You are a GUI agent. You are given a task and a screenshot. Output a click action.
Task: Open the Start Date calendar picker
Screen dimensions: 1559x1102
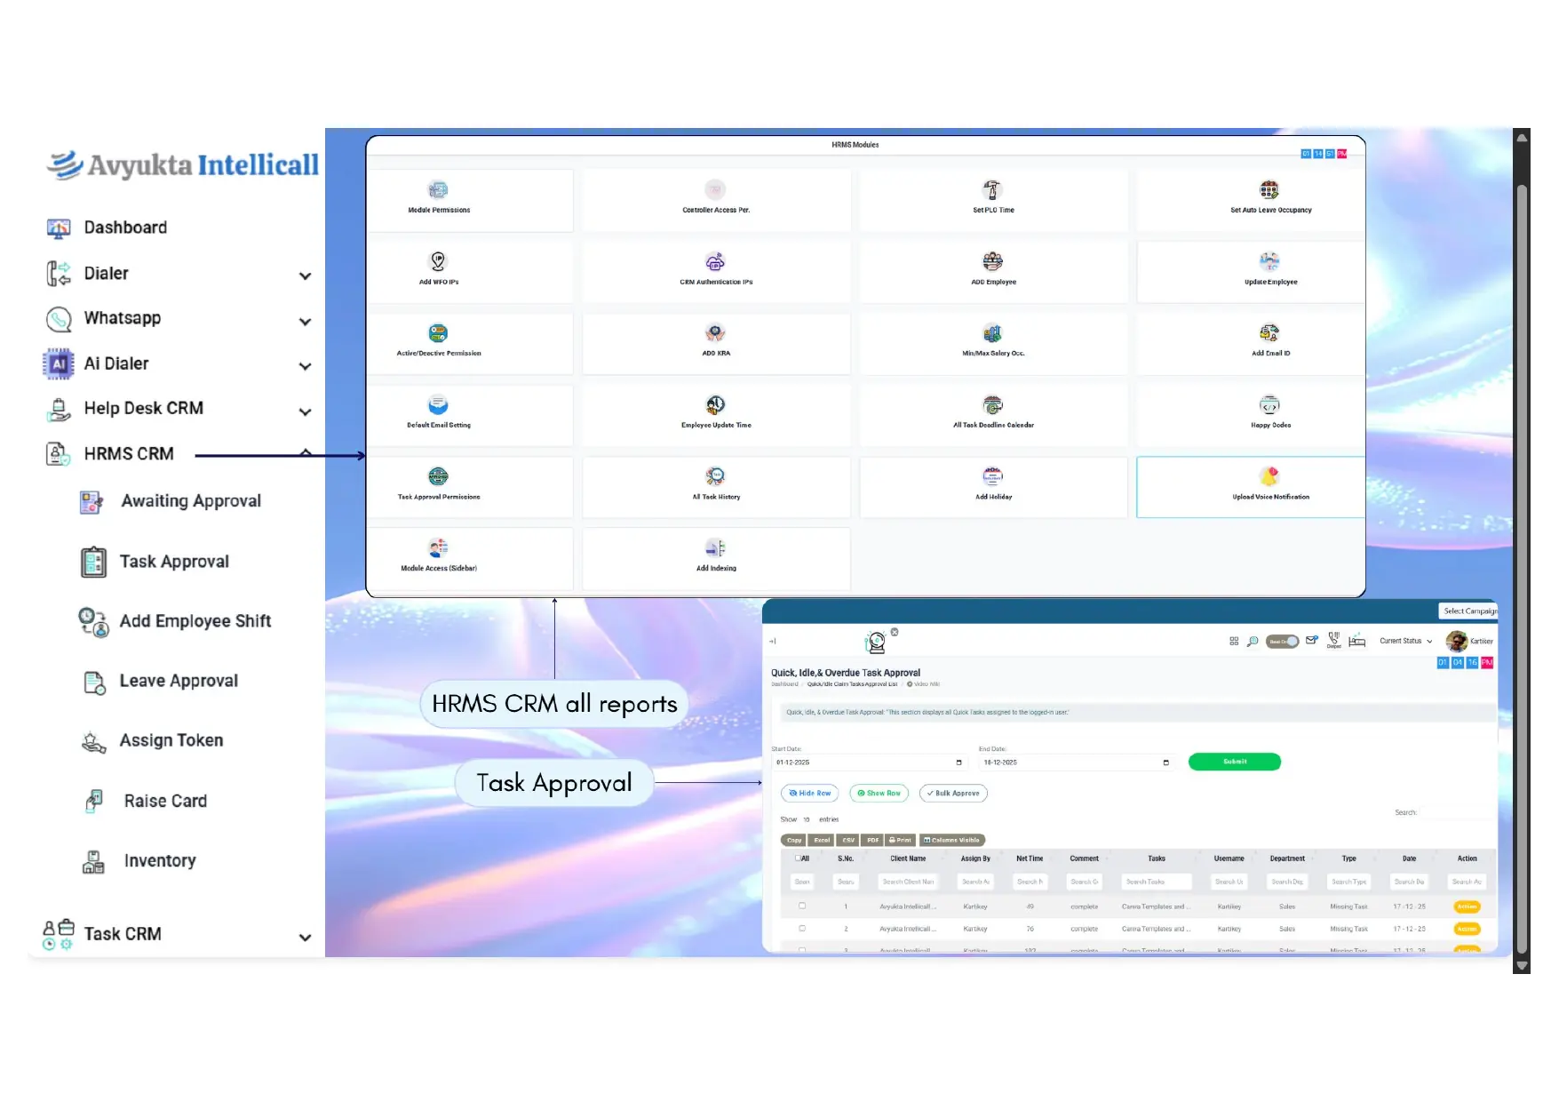(x=958, y=763)
